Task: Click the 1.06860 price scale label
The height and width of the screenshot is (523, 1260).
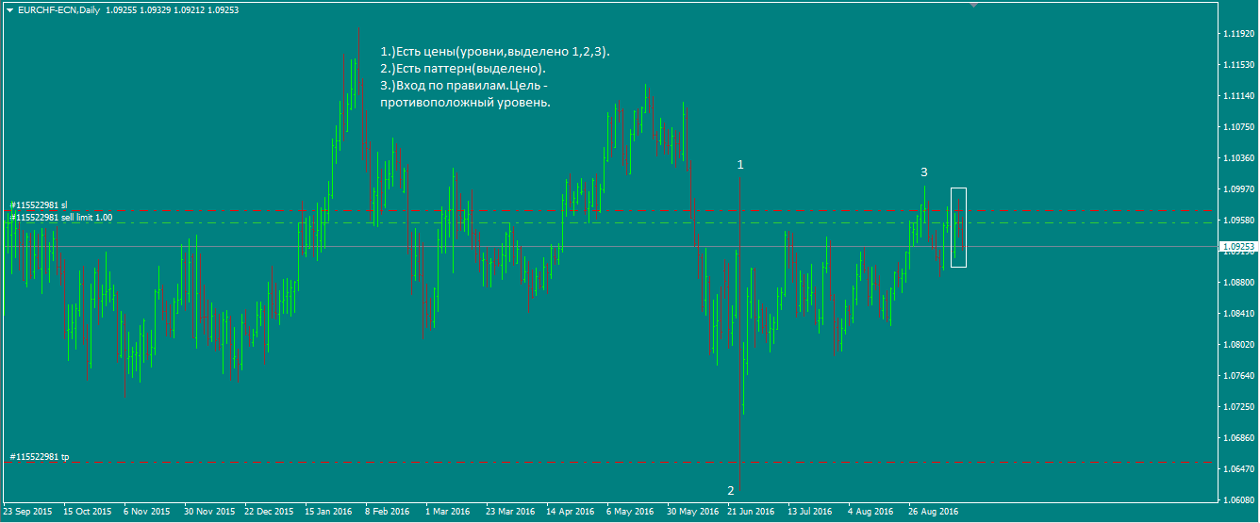Action: 1237,438
